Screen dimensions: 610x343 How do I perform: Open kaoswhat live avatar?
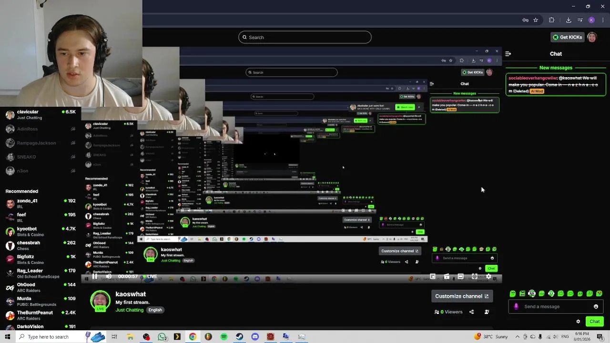100,301
